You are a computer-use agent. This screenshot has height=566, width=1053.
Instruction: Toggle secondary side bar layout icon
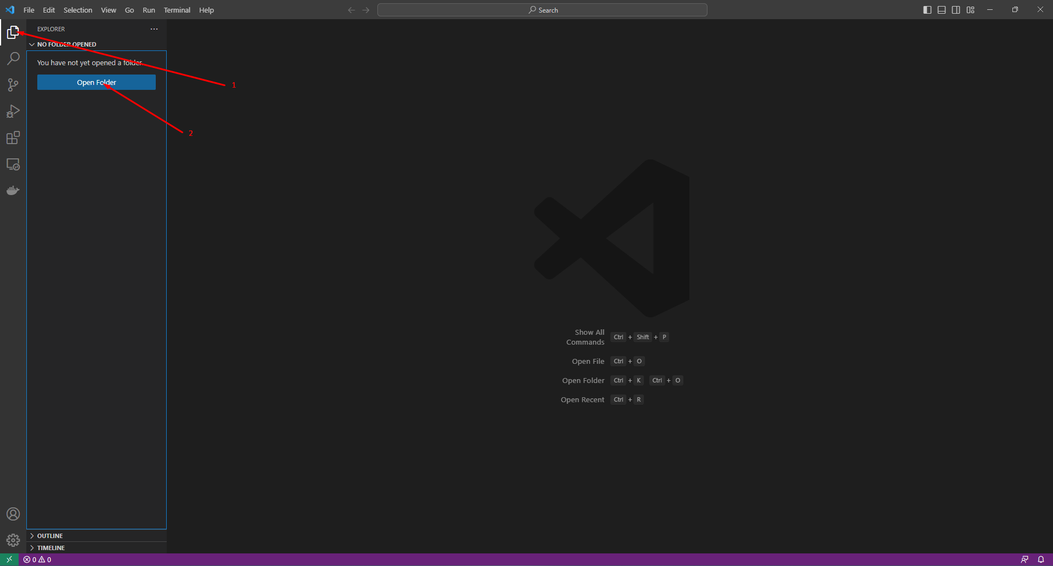coord(956,10)
